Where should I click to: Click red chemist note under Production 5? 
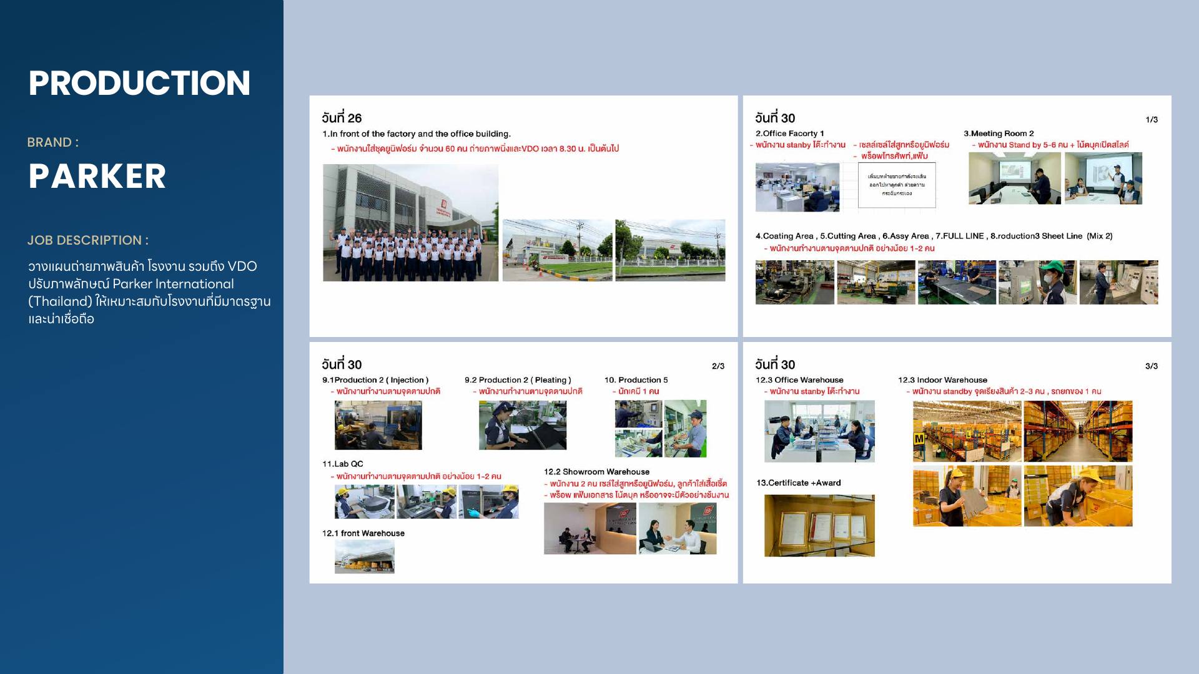point(636,391)
